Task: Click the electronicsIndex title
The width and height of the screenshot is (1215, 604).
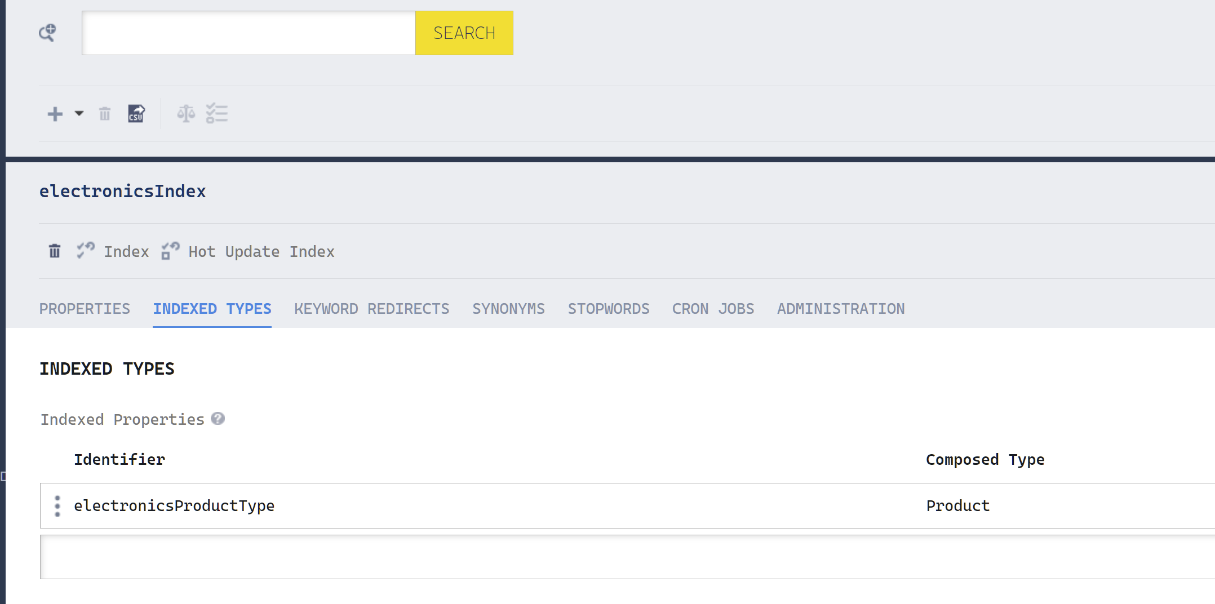Action: click(x=123, y=192)
